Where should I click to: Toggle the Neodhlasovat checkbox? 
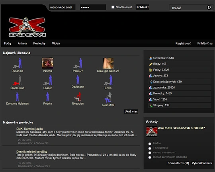click(113, 7)
